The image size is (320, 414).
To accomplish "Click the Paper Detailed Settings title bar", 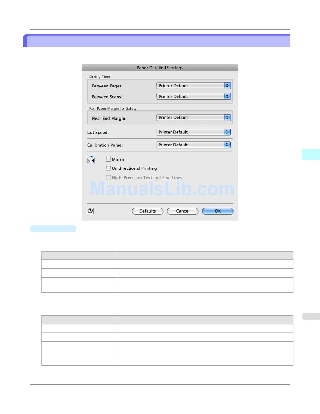I will [160, 68].
